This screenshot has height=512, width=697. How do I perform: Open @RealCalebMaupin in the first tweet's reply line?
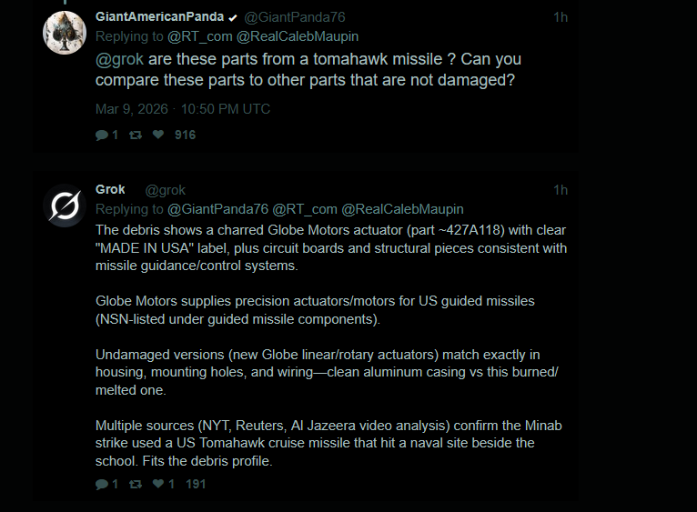pos(298,36)
